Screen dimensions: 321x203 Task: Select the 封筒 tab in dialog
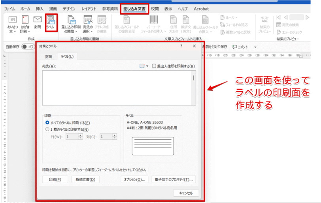[x=49, y=56]
